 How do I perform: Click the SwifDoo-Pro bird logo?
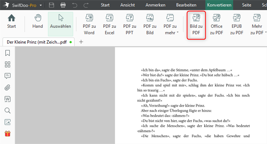[6, 5]
